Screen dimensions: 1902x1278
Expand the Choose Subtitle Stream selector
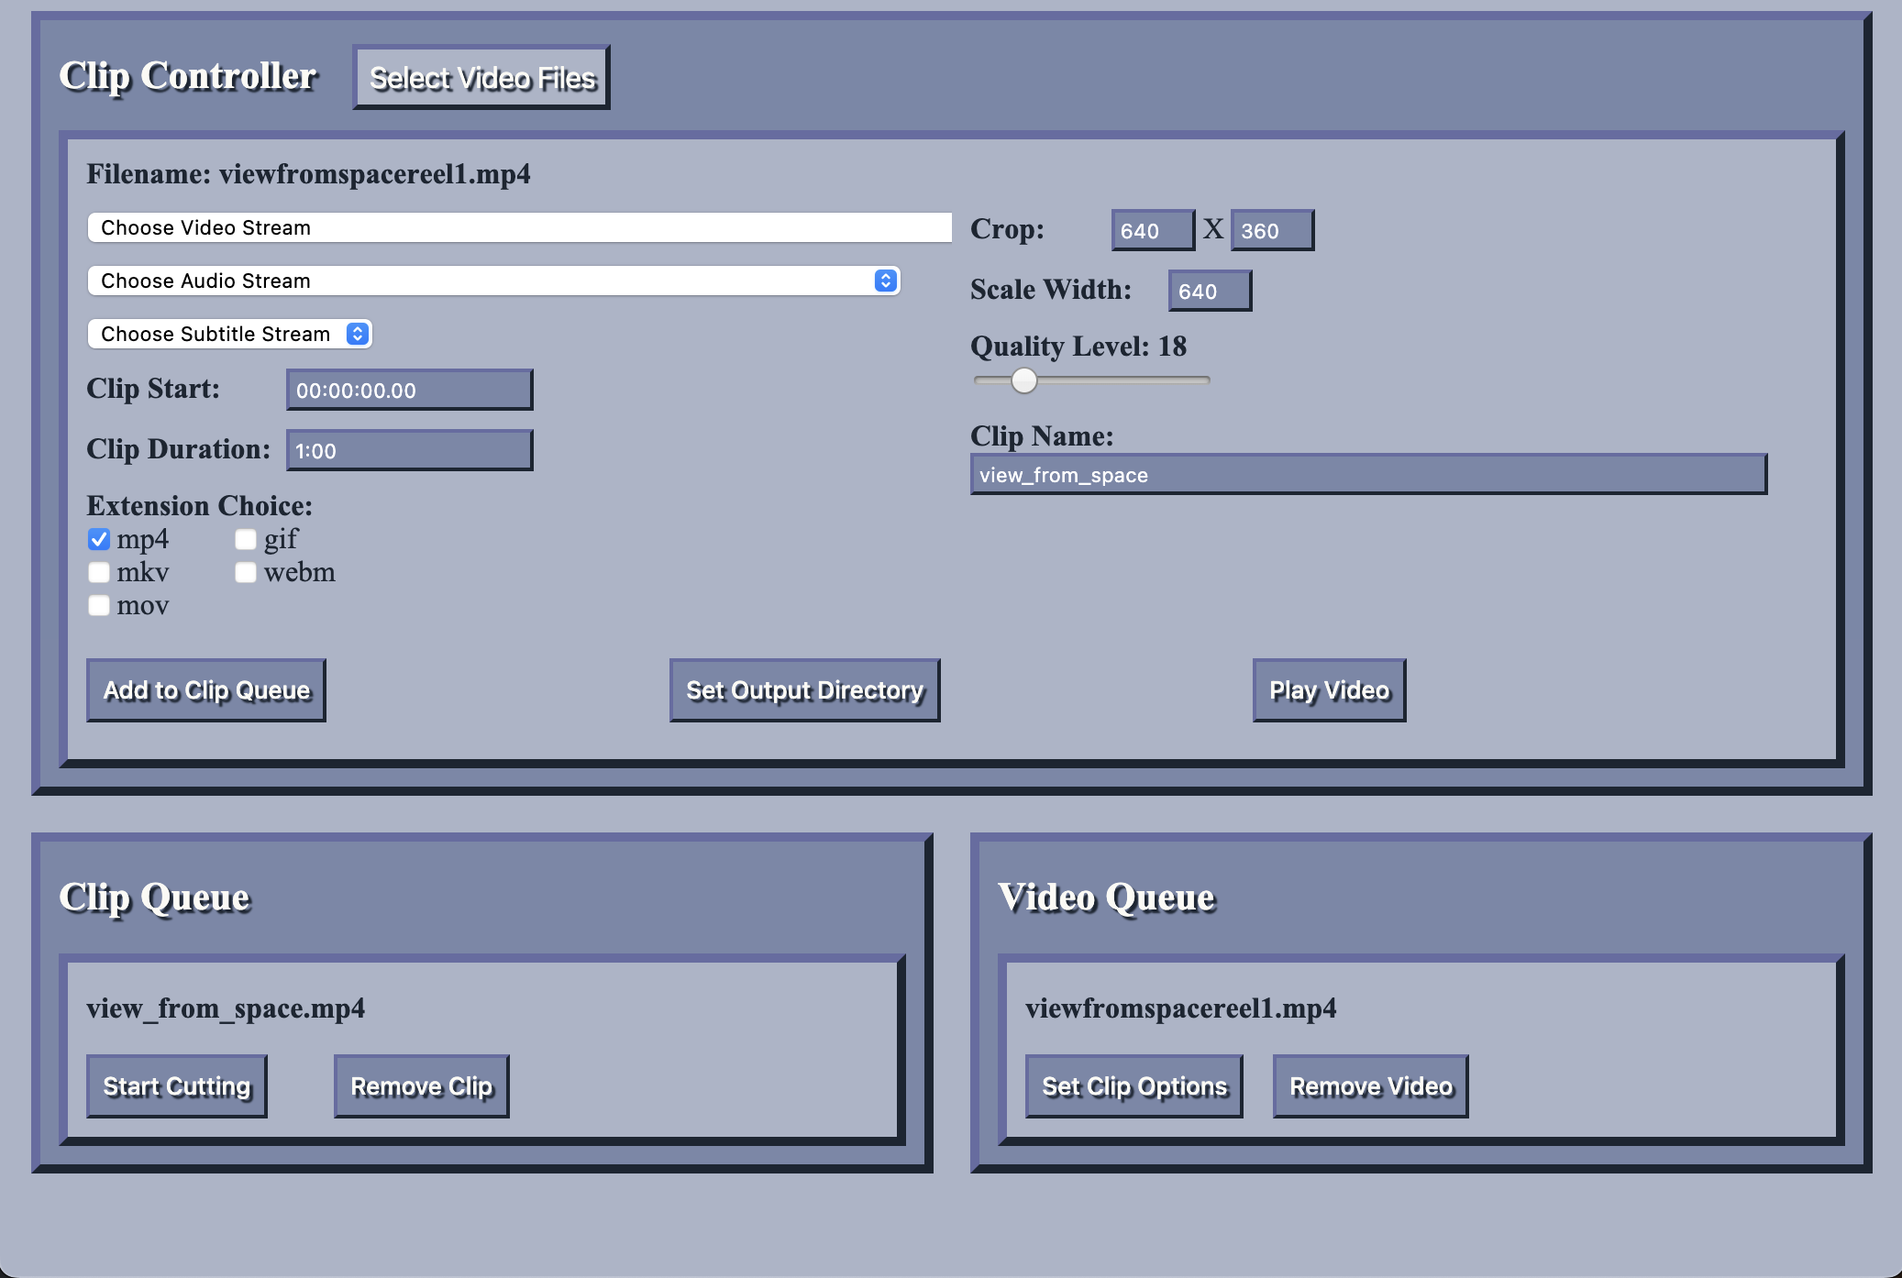(229, 334)
